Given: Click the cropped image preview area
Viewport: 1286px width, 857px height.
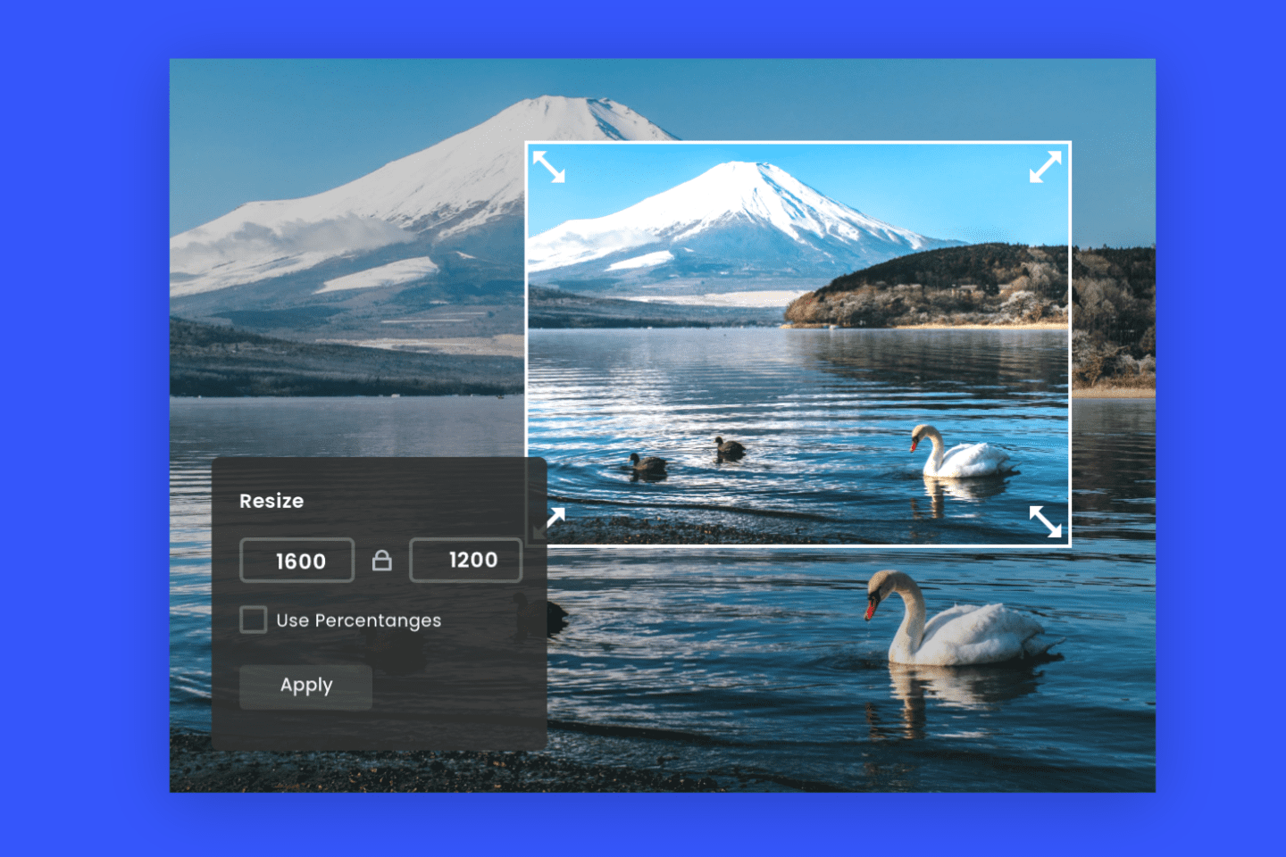Looking at the screenshot, I should click(x=797, y=339).
